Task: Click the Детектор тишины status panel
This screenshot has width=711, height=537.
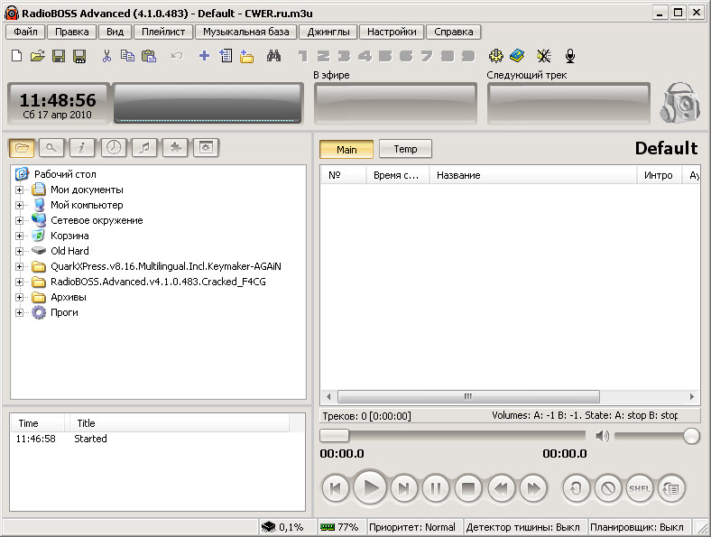Action: click(524, 527)
